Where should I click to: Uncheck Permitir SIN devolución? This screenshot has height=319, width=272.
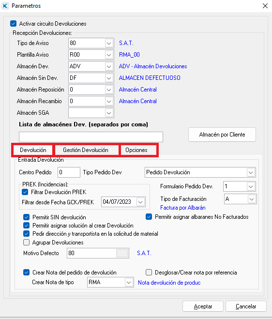pyautogui.click(x=26, y=217)
